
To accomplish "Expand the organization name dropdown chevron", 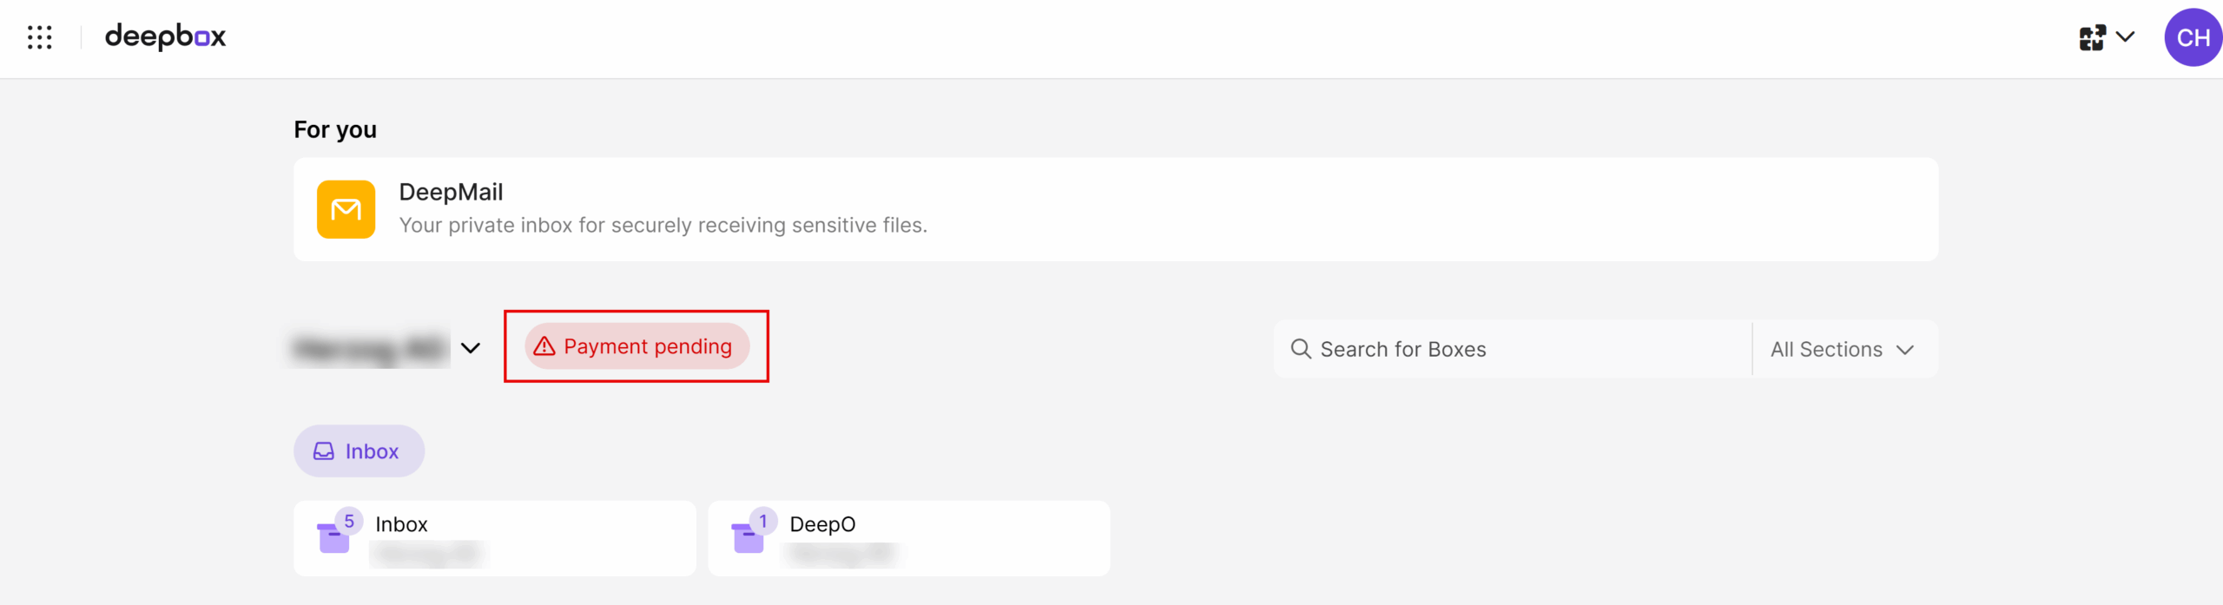I will pyautogui.click(x=471, y=348).
